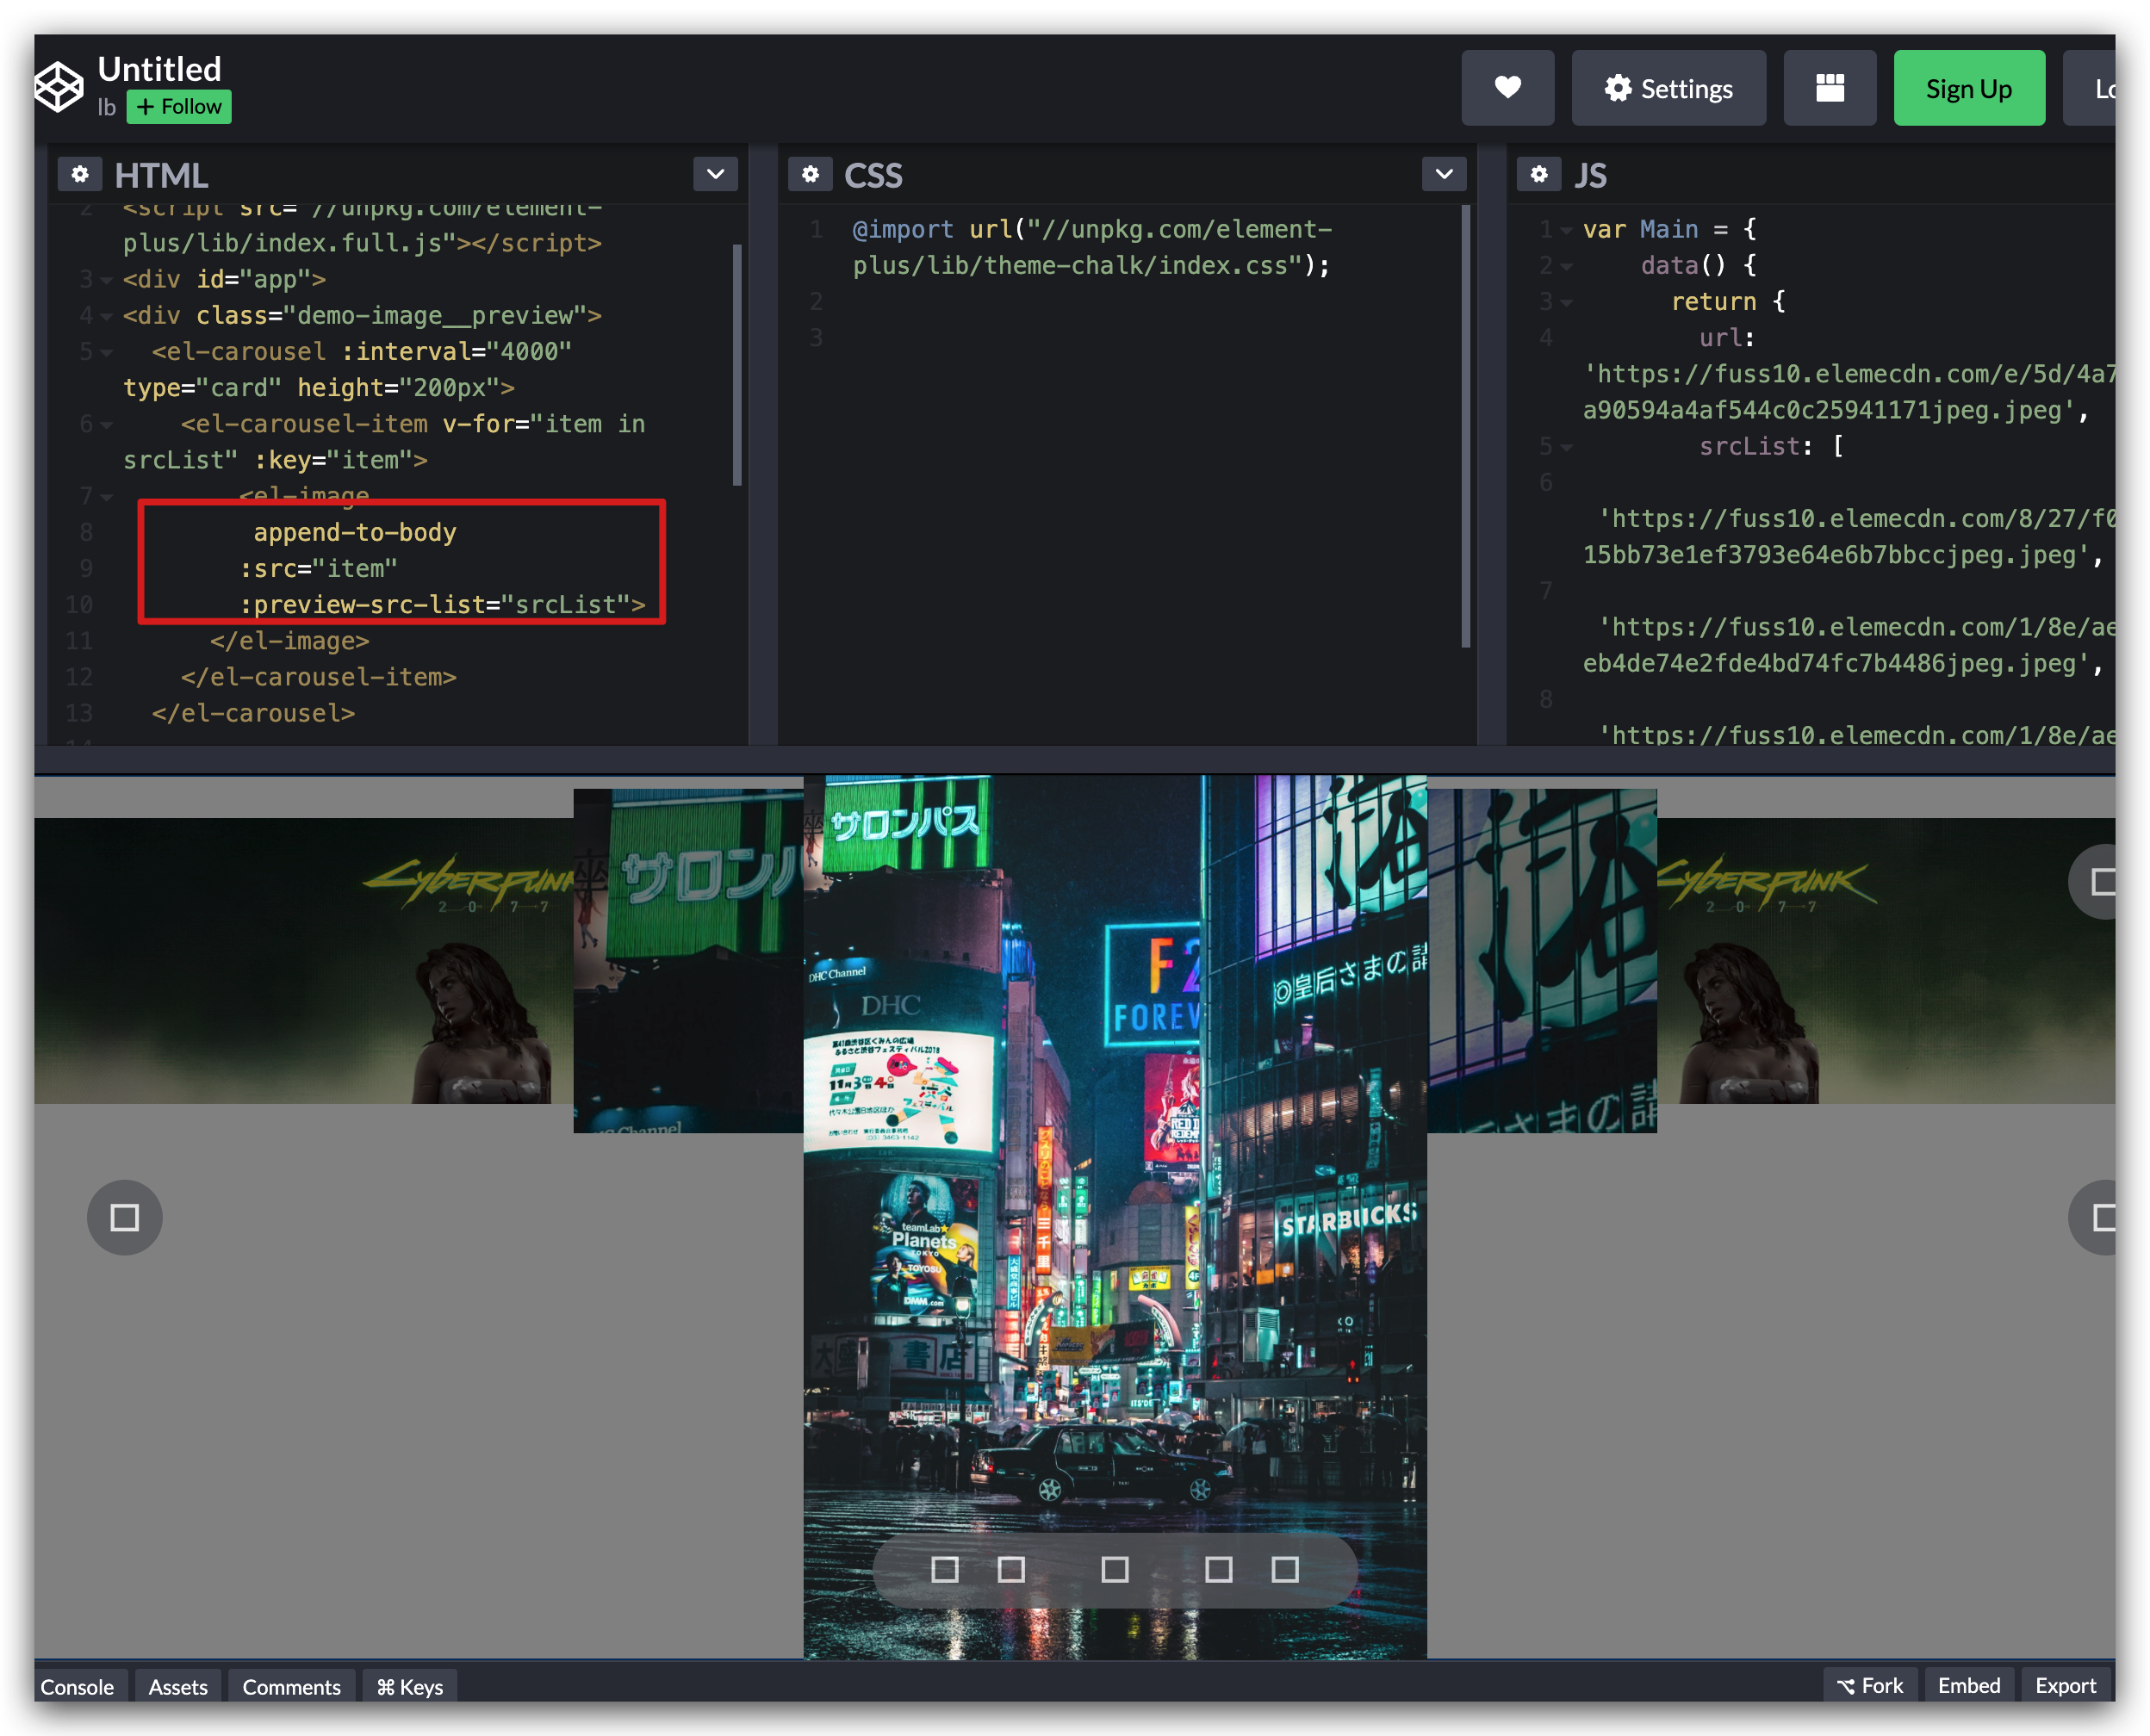Toggle original scale in viewer toolbar

1115,1569
